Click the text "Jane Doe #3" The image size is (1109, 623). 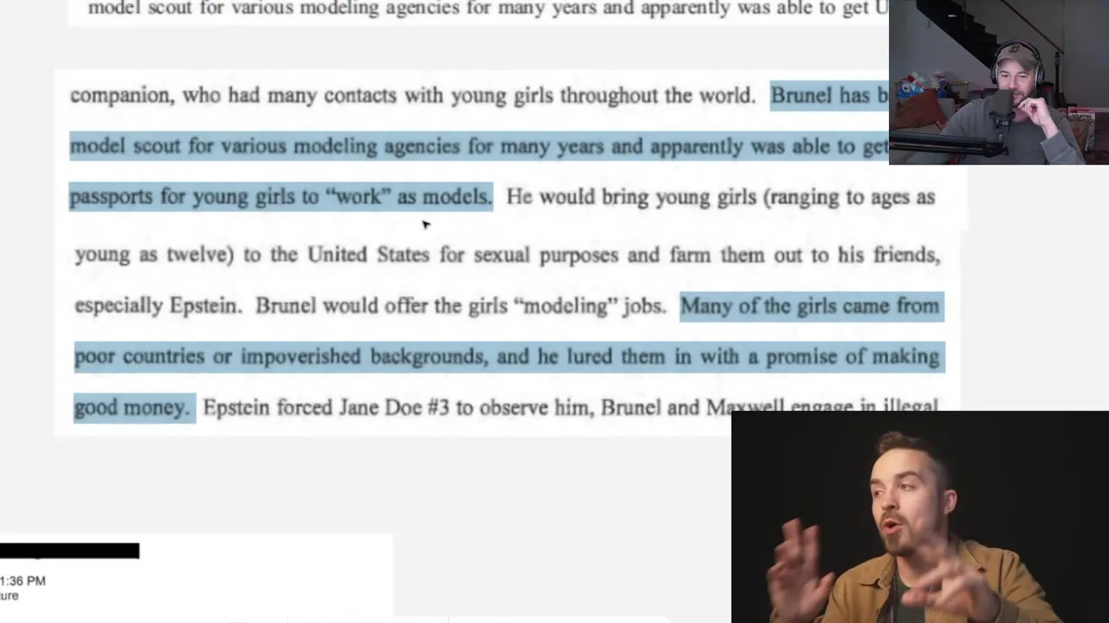(394, 407)
